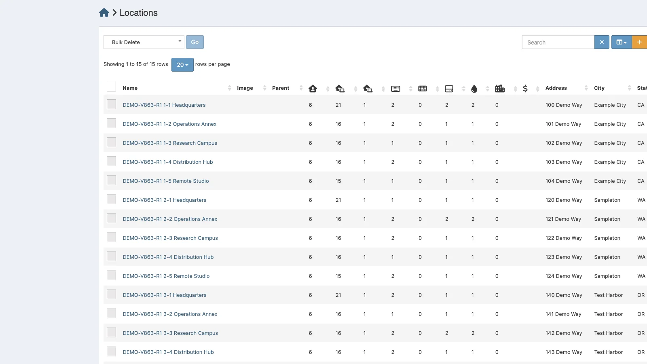Check the 2-3 Research Campus row checkbox
The image size is (647, 364).
112,237
